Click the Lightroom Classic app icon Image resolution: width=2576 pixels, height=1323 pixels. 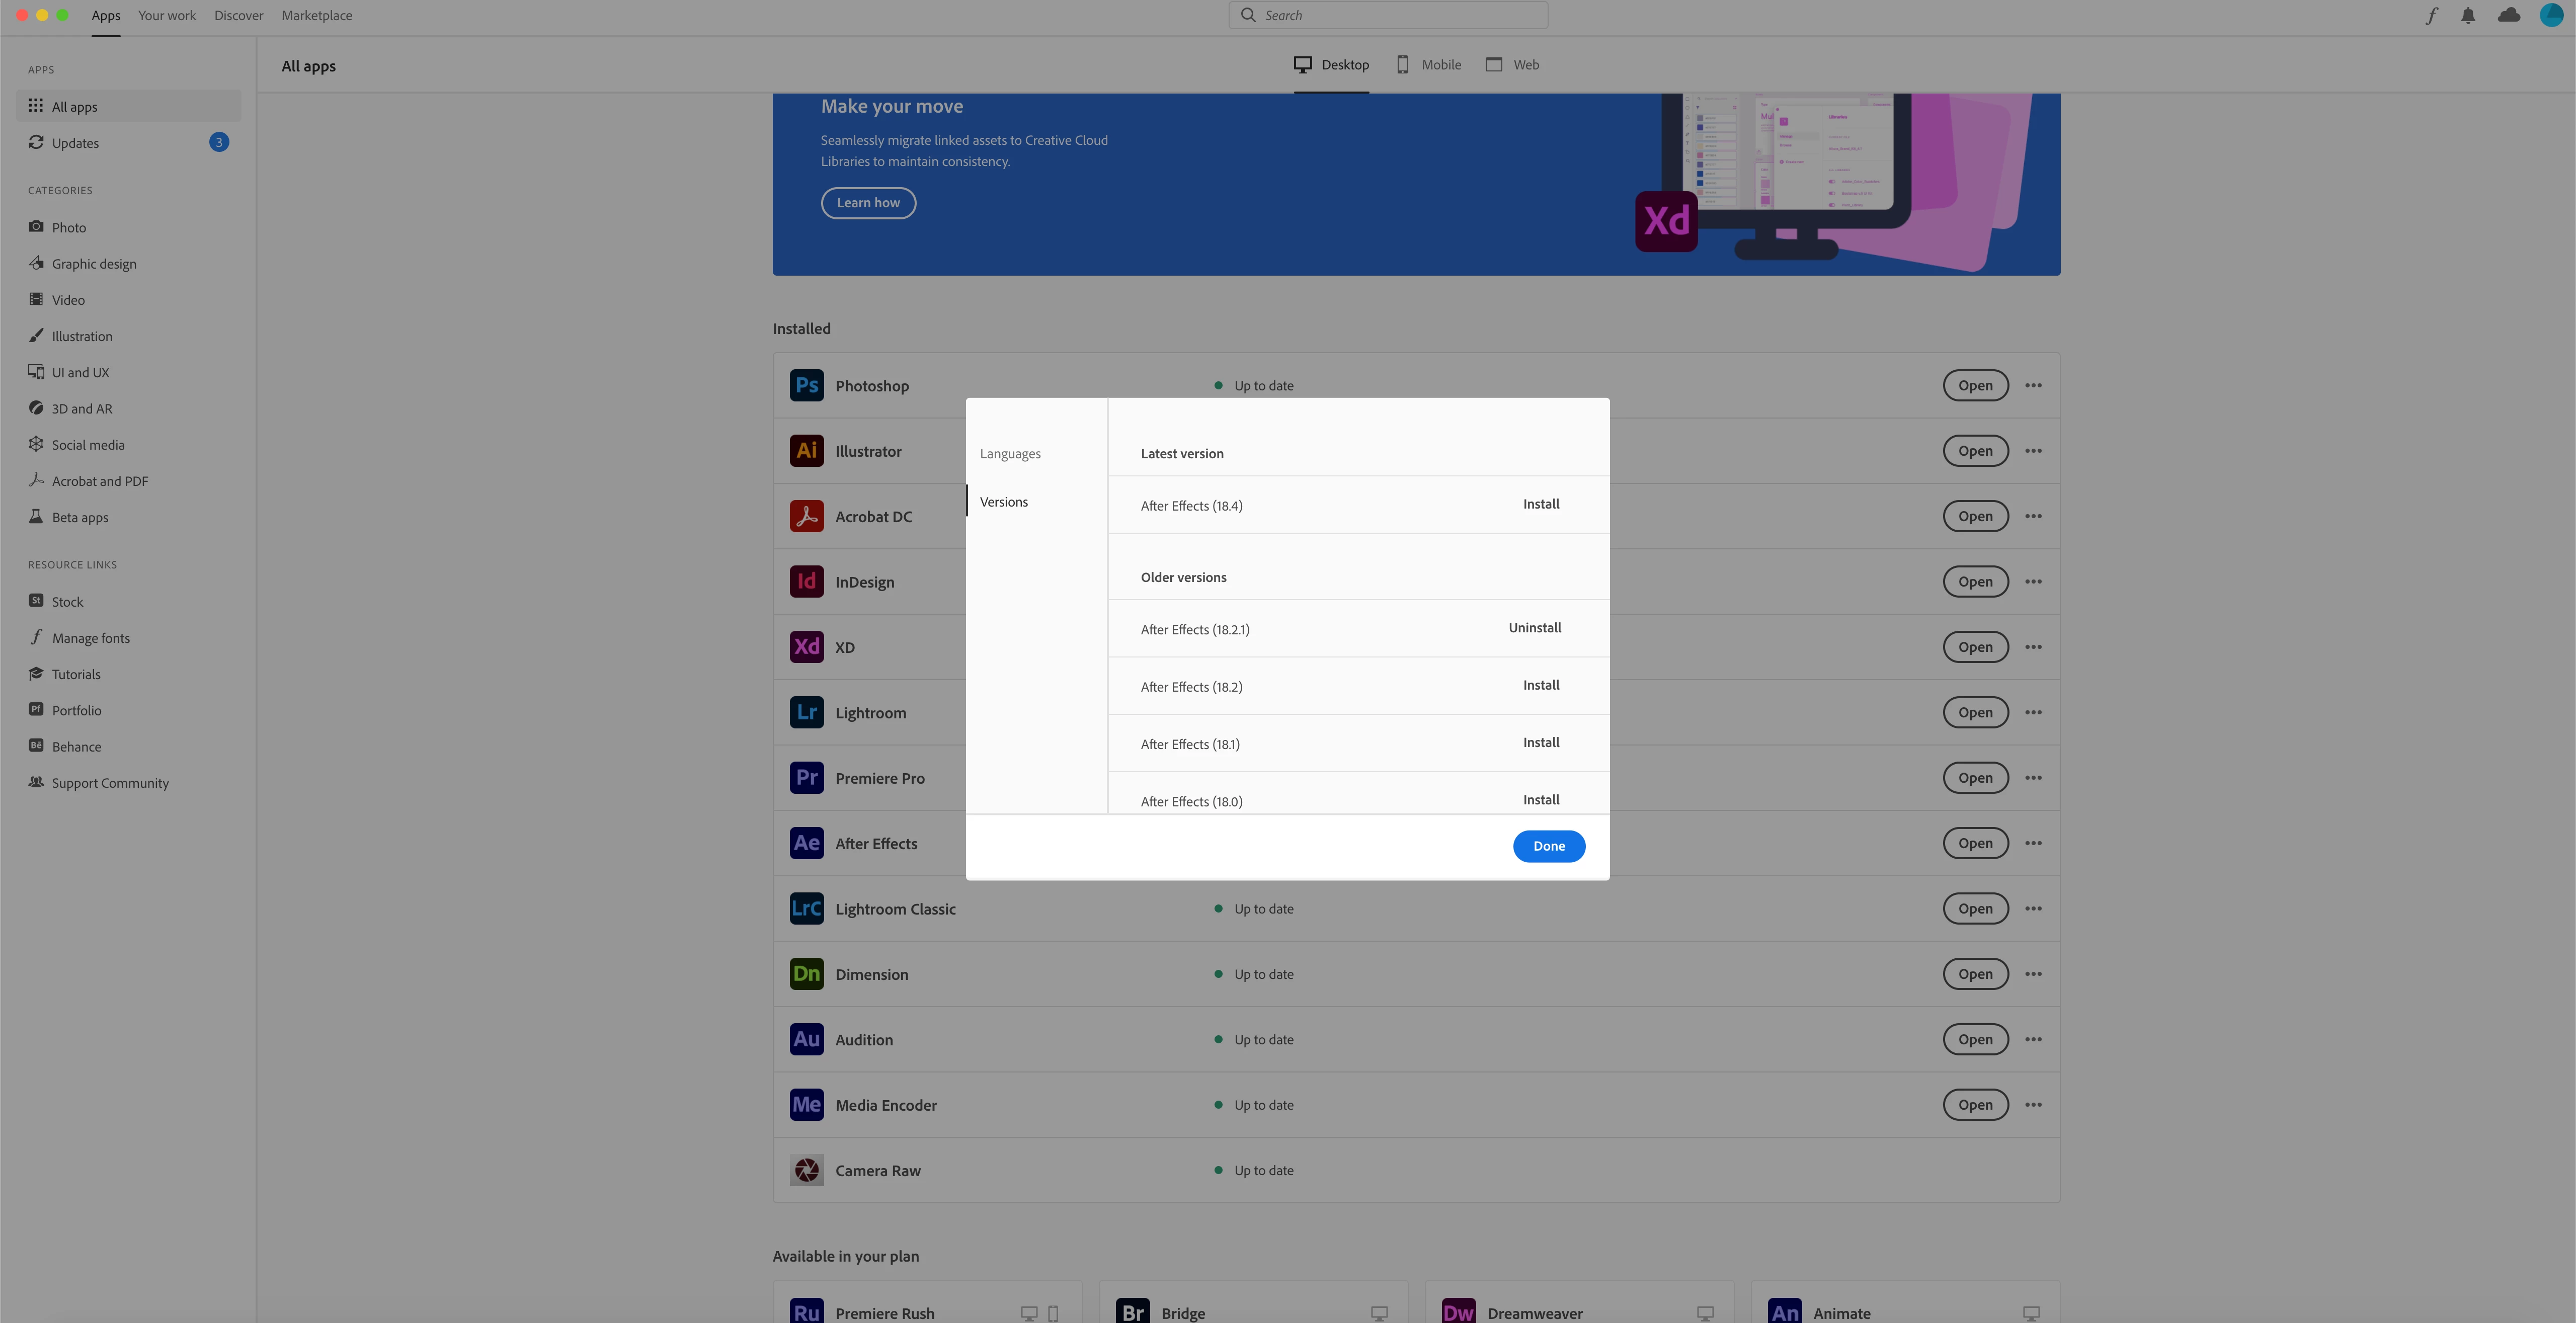click(x=806, y=908)
